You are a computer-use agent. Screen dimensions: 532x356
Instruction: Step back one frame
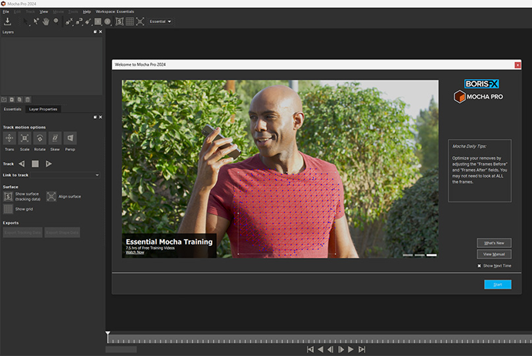[330, 349]
